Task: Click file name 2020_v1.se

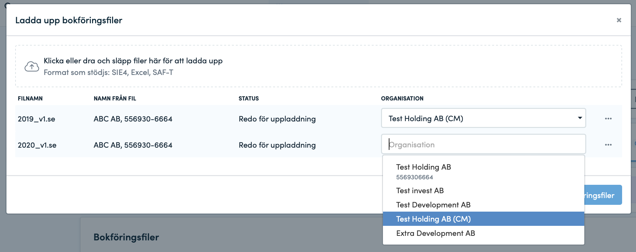Action: click(x=37, y=145)
